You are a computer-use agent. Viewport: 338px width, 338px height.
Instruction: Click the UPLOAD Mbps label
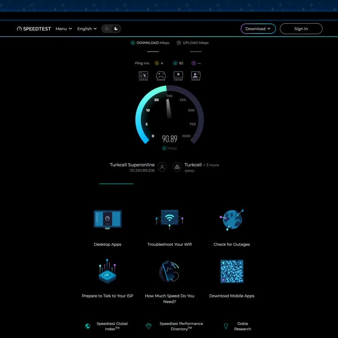coord(196,43)
